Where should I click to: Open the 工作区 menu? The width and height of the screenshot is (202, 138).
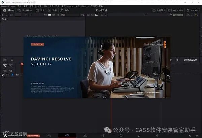[94, 6]
